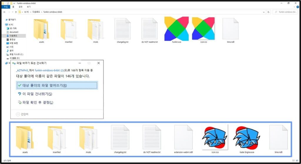Click the properties checkmark icon in title bar
Screen dimensions: 301x164
tap(8, 3)
